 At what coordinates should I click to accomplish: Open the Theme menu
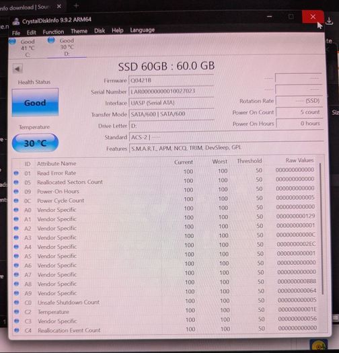tap(79, 32)
